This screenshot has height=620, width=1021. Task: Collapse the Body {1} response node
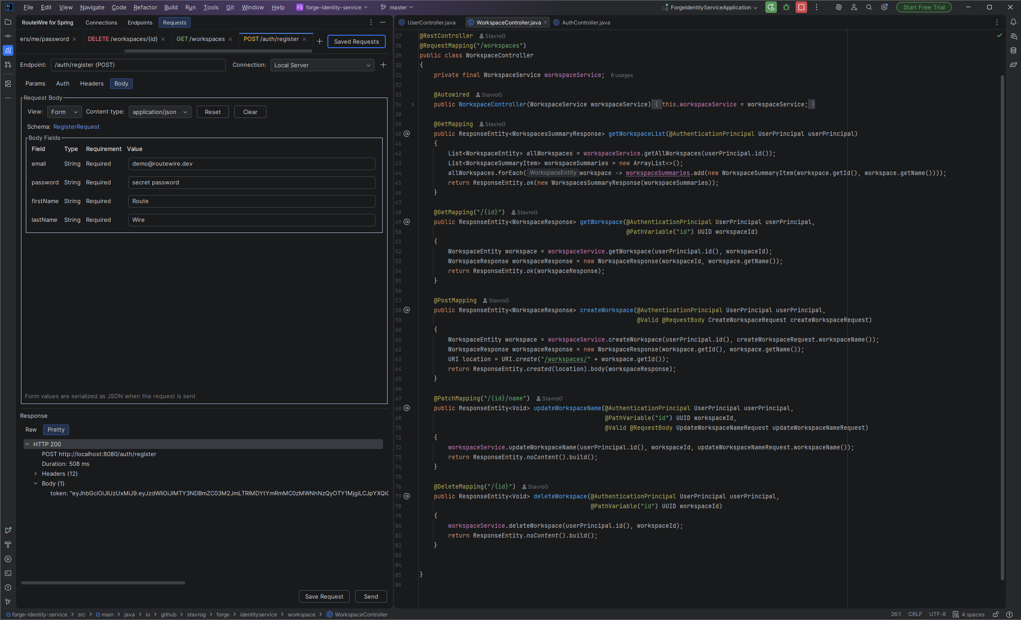click(36, 483)
